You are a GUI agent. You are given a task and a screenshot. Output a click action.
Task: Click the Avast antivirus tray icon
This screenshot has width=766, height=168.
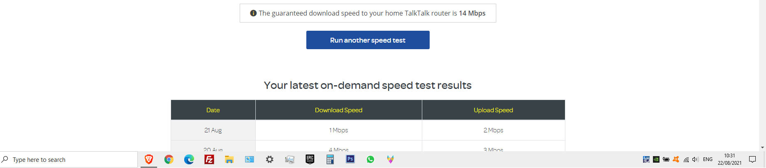(x=676, y=159)
